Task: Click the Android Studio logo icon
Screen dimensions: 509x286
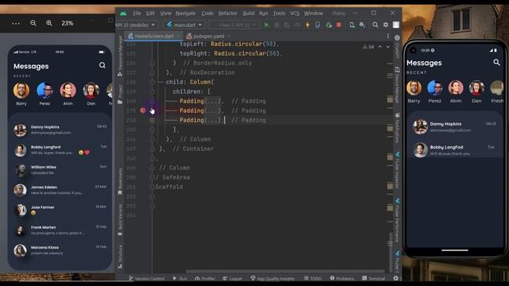Action: click(x=123, y=14)
